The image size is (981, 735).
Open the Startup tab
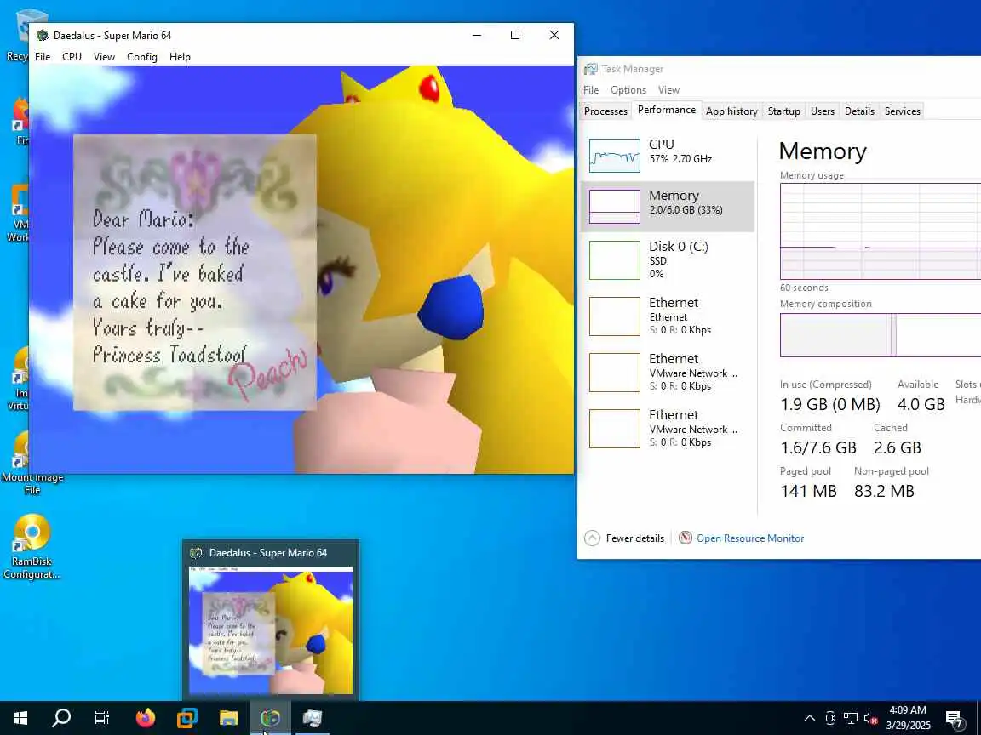tap(783, 111)
